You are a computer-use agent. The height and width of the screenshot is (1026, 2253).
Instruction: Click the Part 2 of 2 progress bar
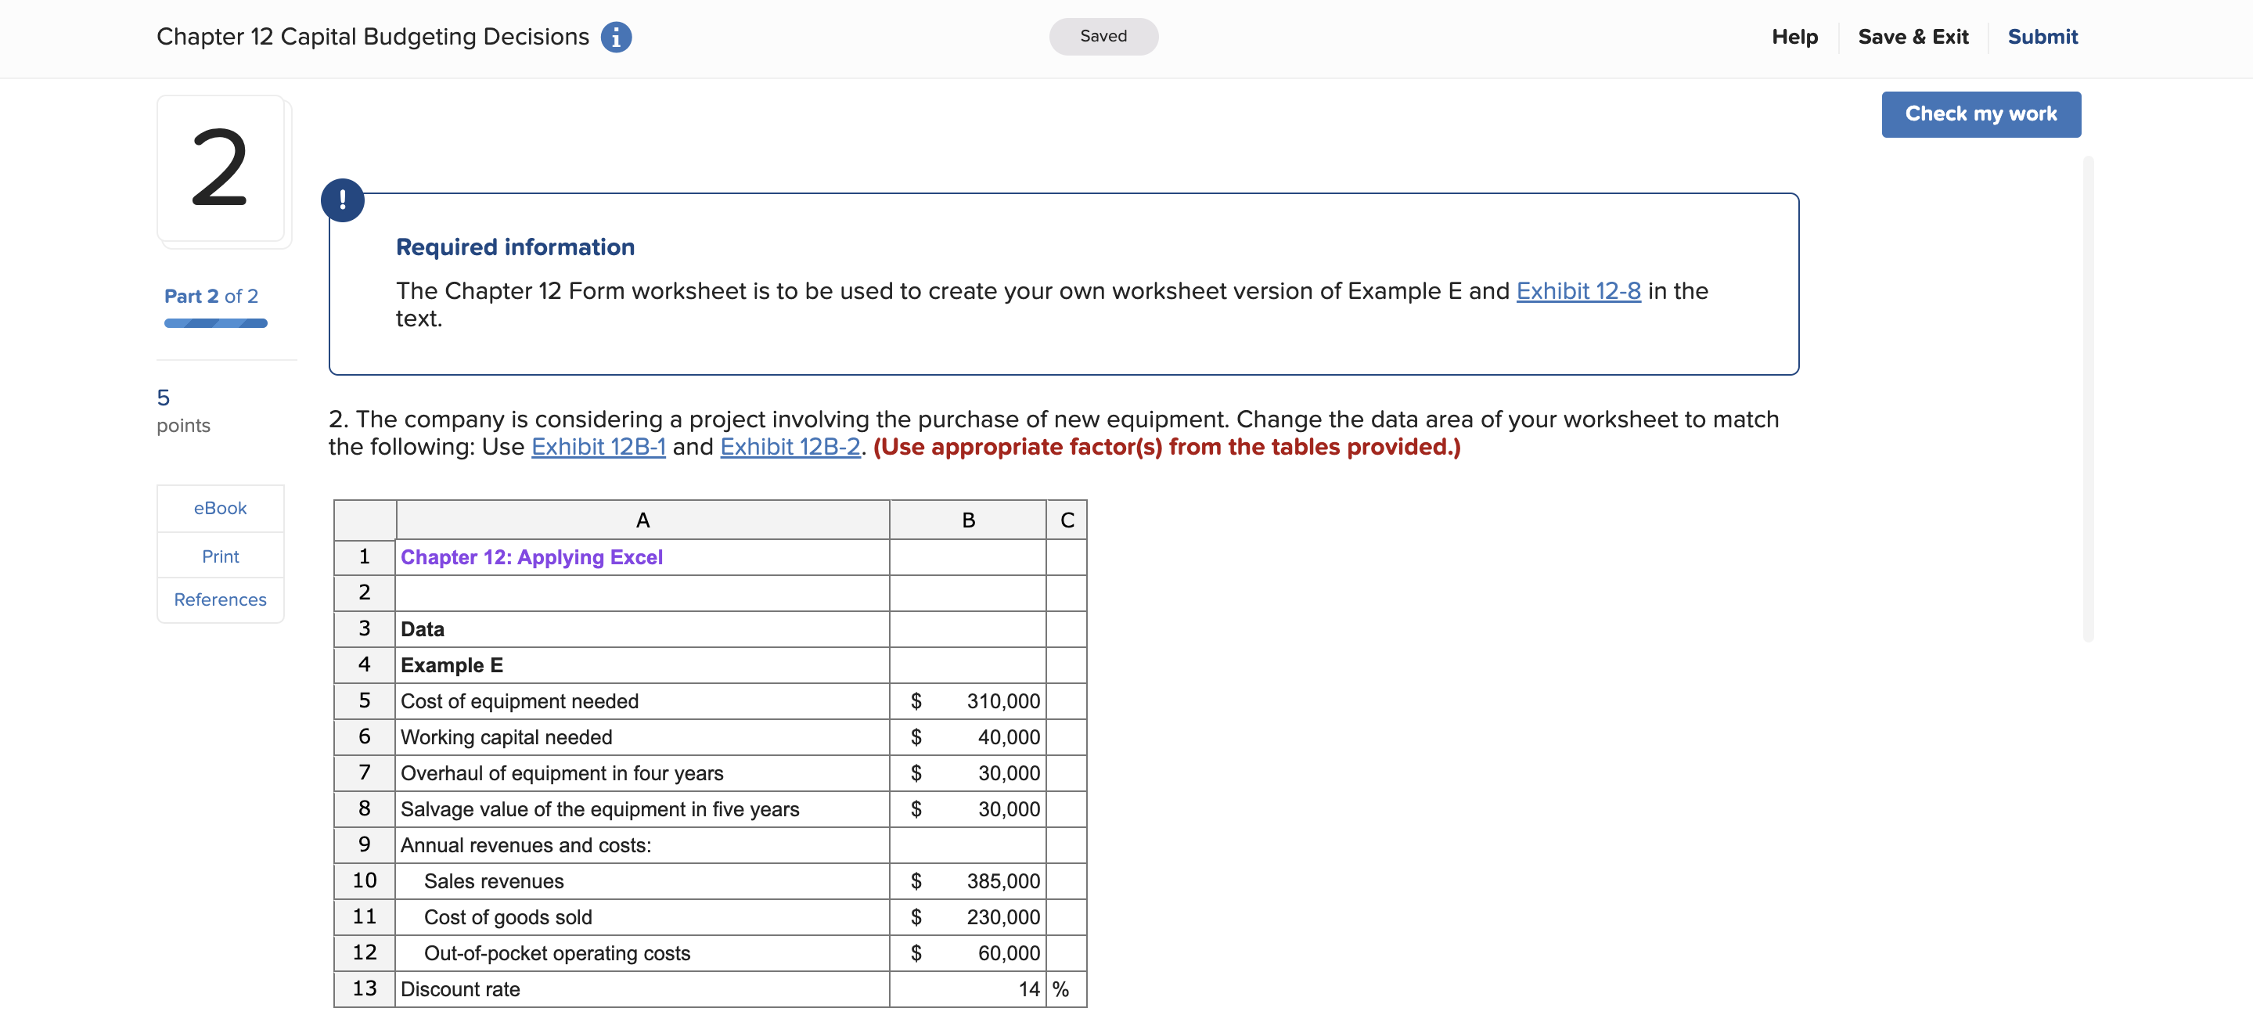click(x=215, y=324)
